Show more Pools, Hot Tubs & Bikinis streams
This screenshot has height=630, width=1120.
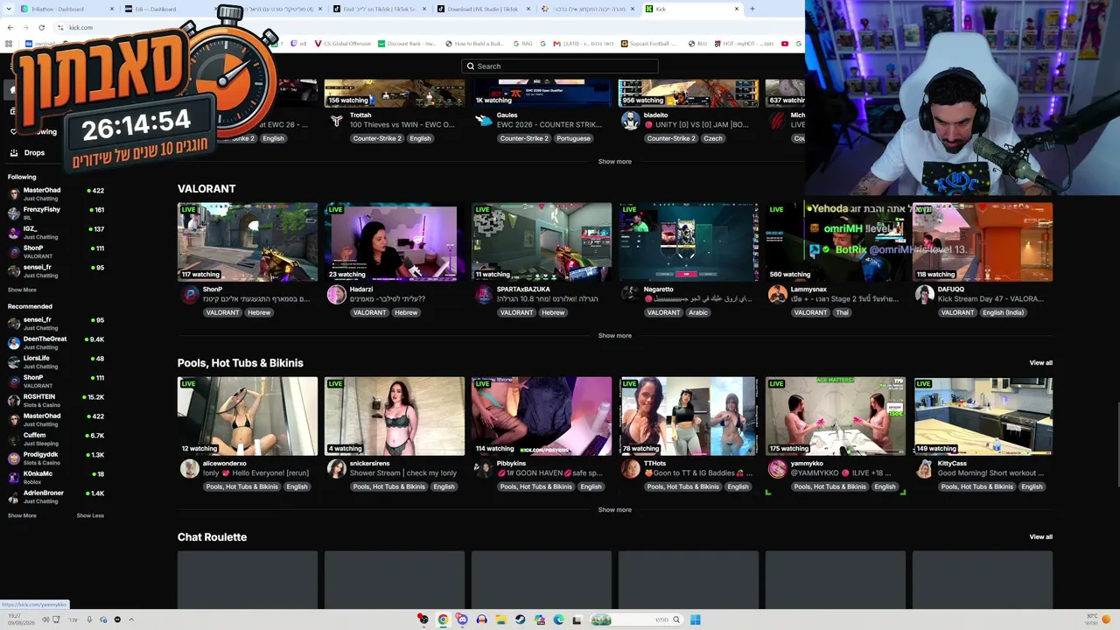614,509
